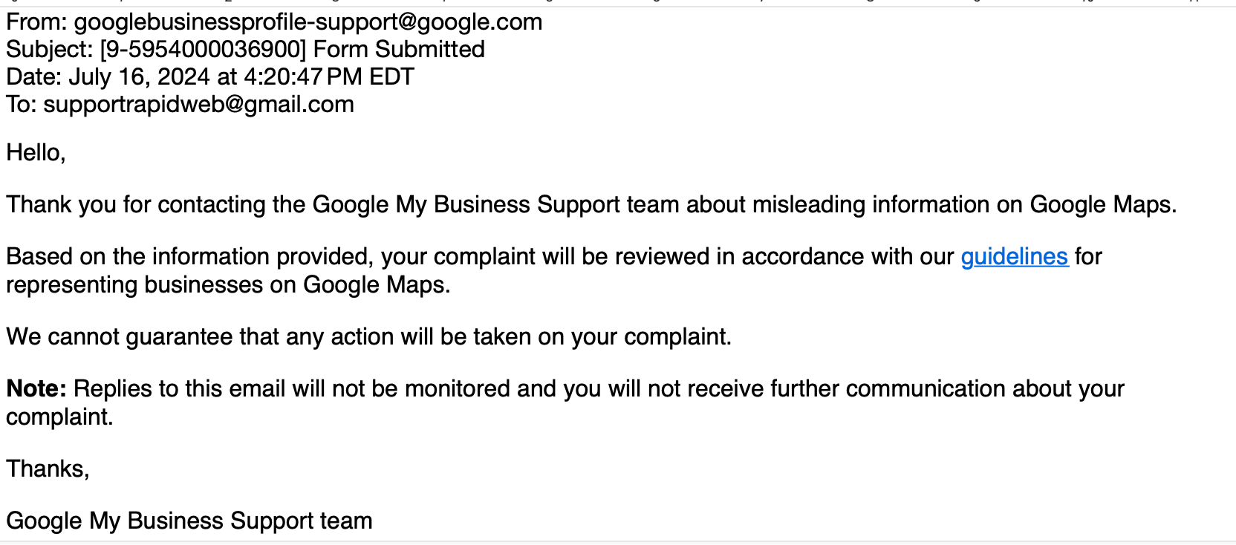Click the Date: header label
This screenshot has height=545, width=1236.
click(34, 77)
